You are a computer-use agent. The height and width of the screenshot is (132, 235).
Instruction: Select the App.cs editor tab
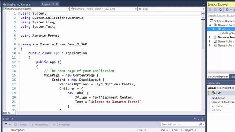click(46, 4)
